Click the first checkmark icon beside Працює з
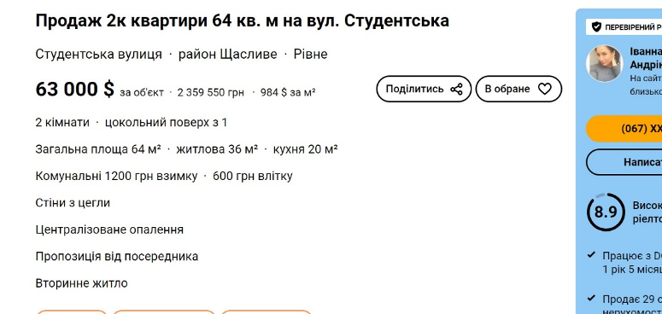Screen dimensions: 662x314 [591, 255]
